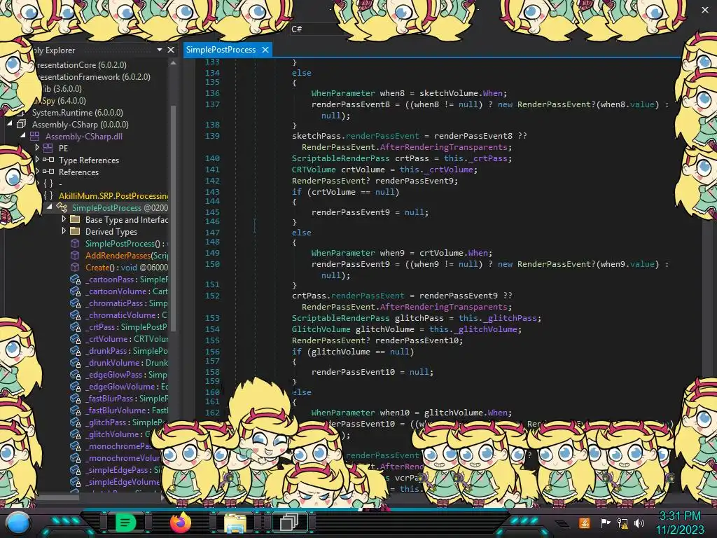Collapse the SimplePostProcess class node
The width and height of the screenshot is (717, 538).
(x=50, y=207)
